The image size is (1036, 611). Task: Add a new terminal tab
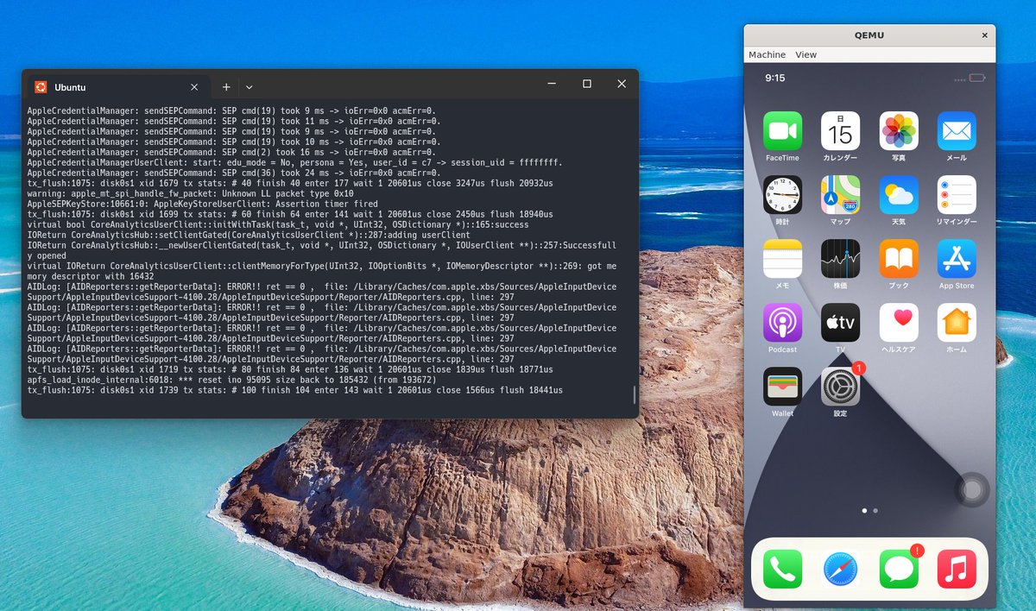click(226, 86)
